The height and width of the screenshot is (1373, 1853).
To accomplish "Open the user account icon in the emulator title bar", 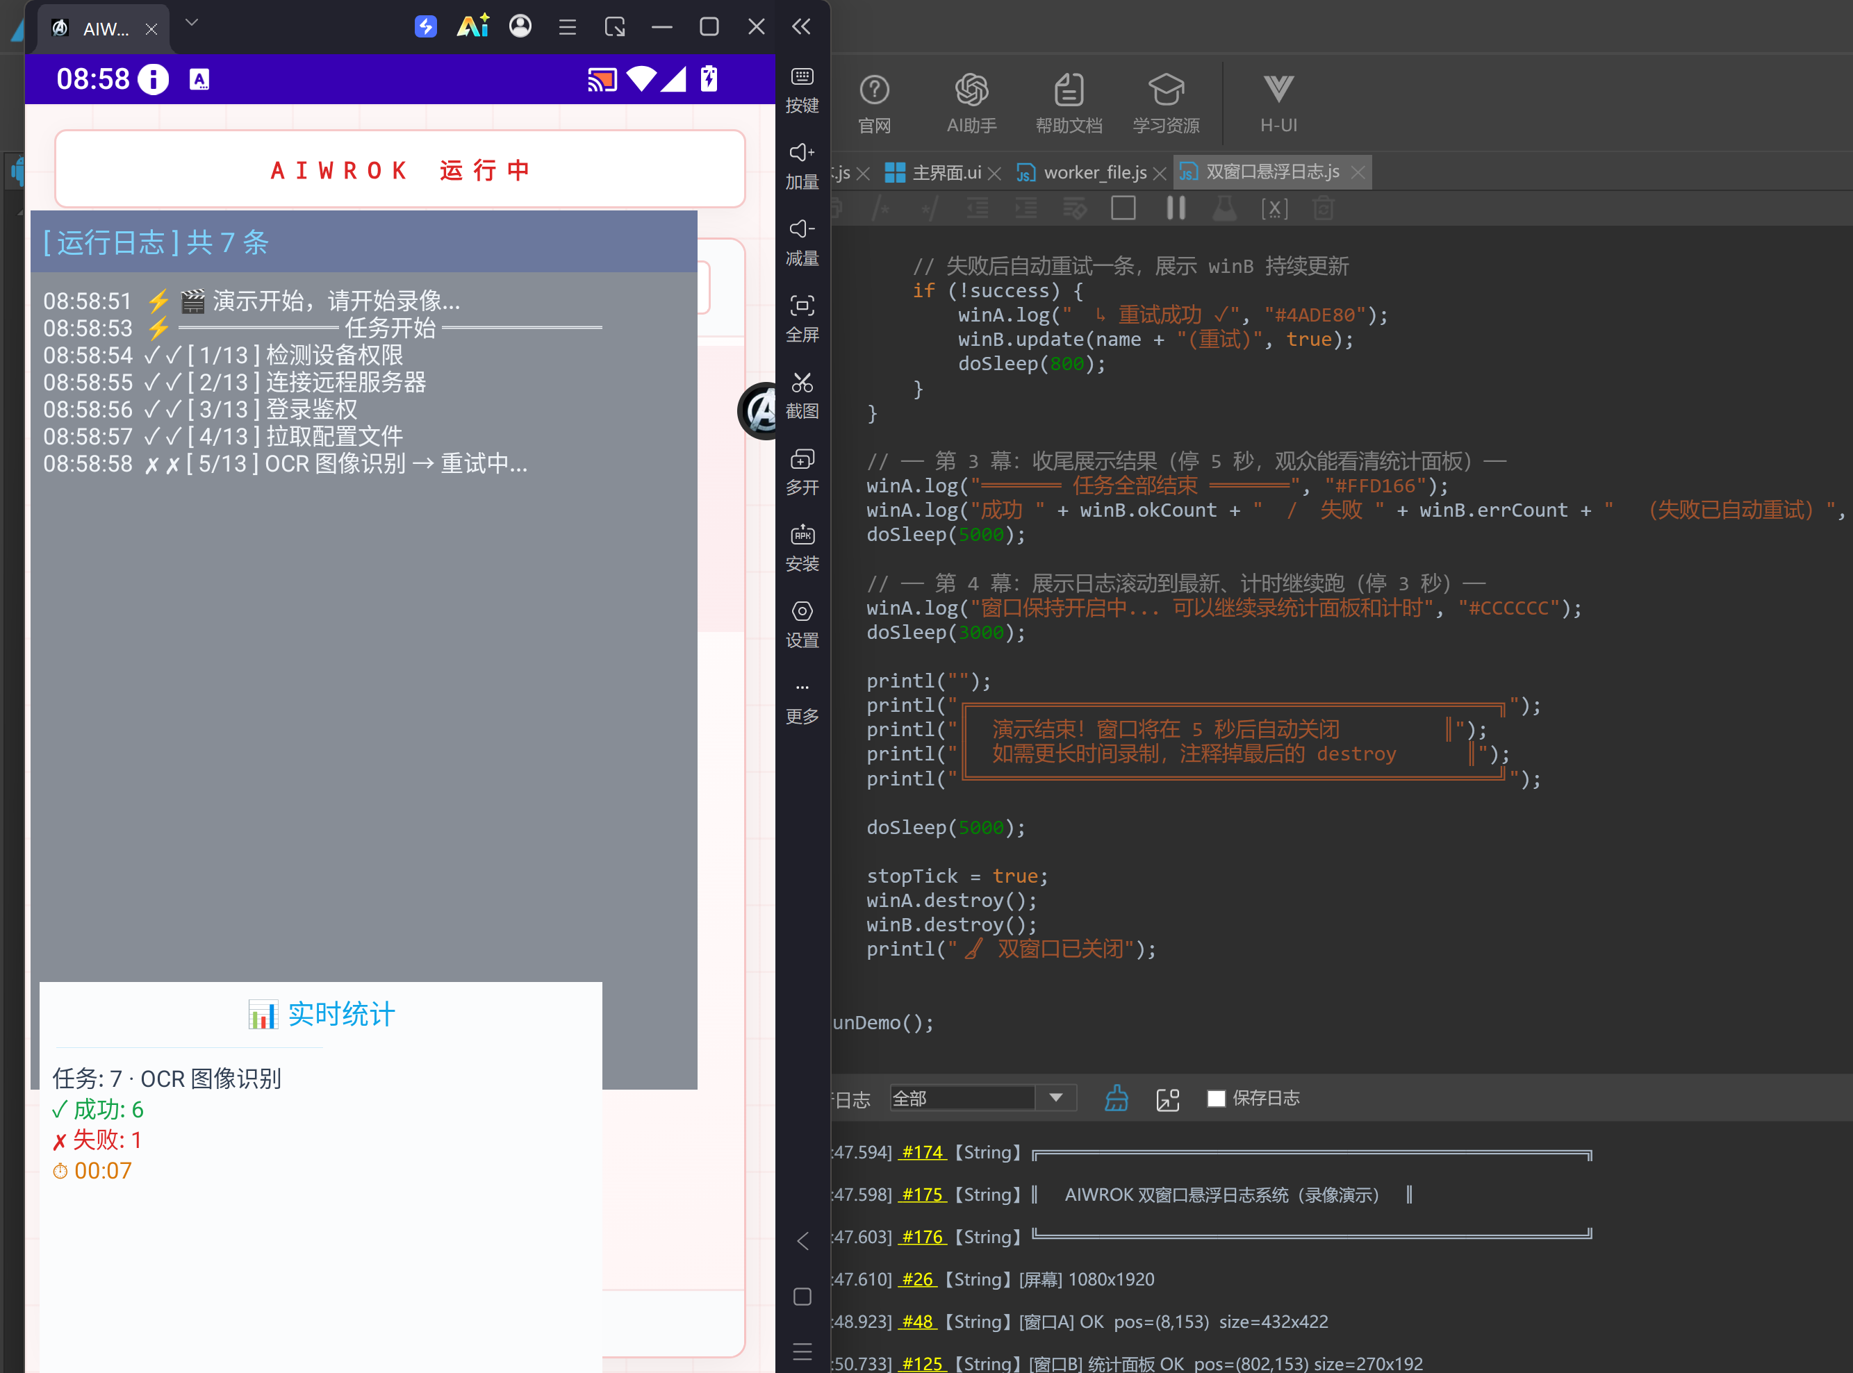I will (x=520, y=26).
